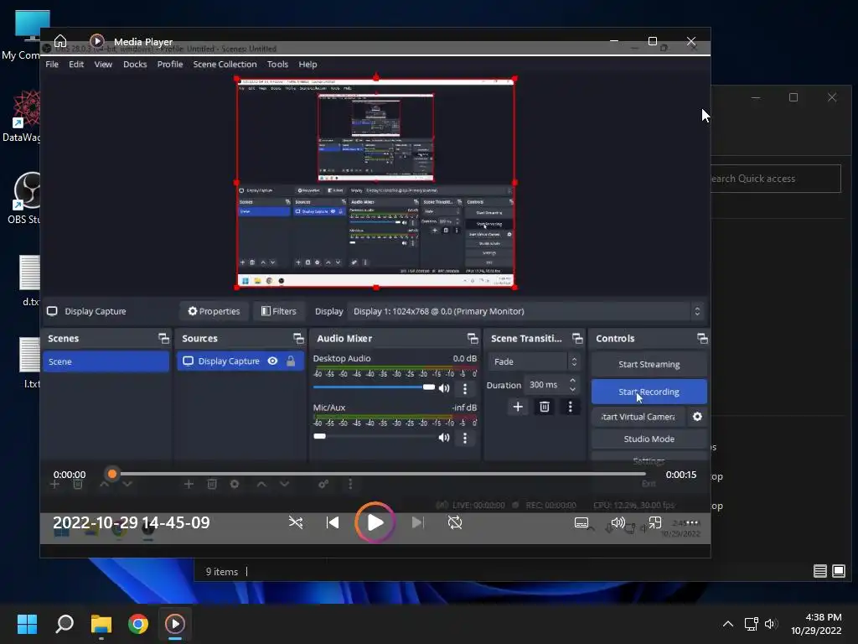This screenshot has width=858, height=644.
Task: Select the OBS Studio desktop shortcut
Action: click(x=24, y=198)
